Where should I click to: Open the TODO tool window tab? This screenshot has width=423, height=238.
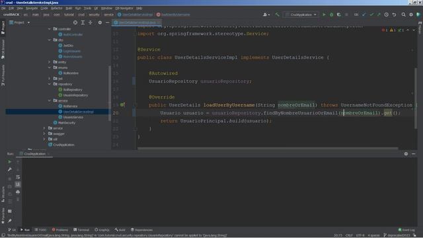coord(40,230)
